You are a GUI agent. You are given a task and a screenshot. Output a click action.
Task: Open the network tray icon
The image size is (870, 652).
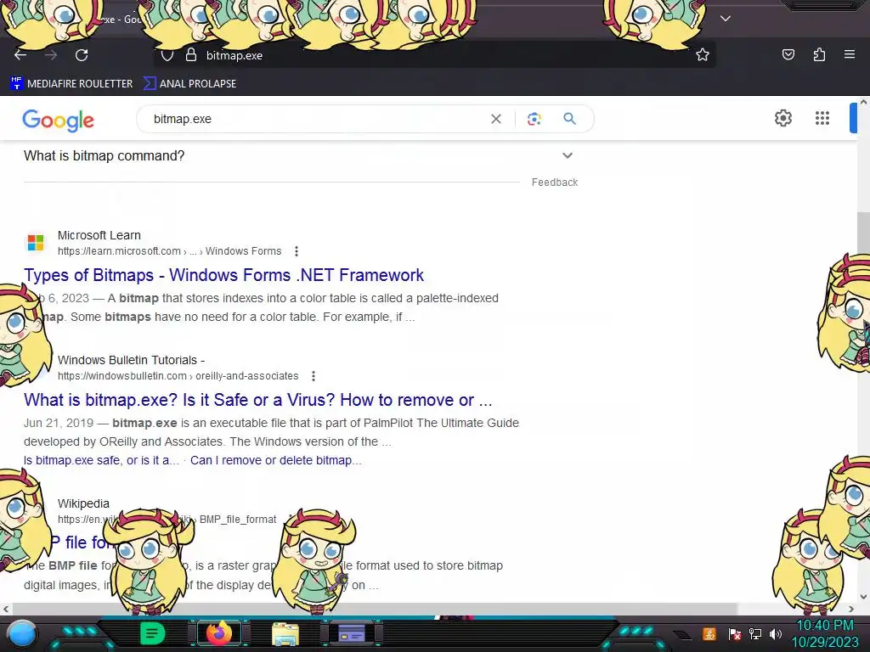coord(755,633)
